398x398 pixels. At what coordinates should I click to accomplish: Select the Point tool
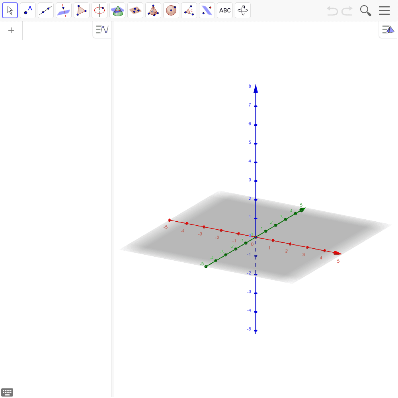tap(28, 10)
